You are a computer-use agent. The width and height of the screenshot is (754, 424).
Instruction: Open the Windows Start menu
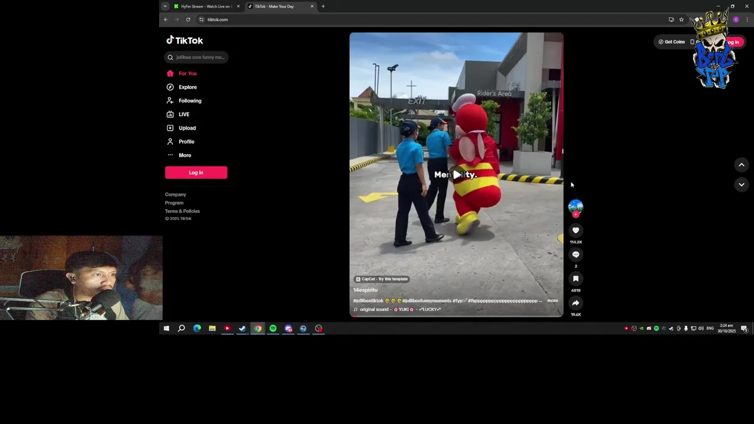[x=166, y=329]
